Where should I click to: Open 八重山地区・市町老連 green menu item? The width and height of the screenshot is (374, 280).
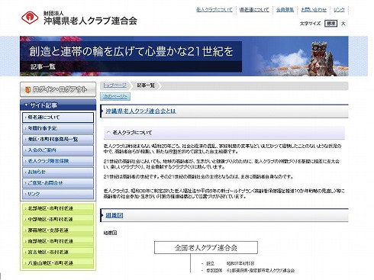coord(58,263)
